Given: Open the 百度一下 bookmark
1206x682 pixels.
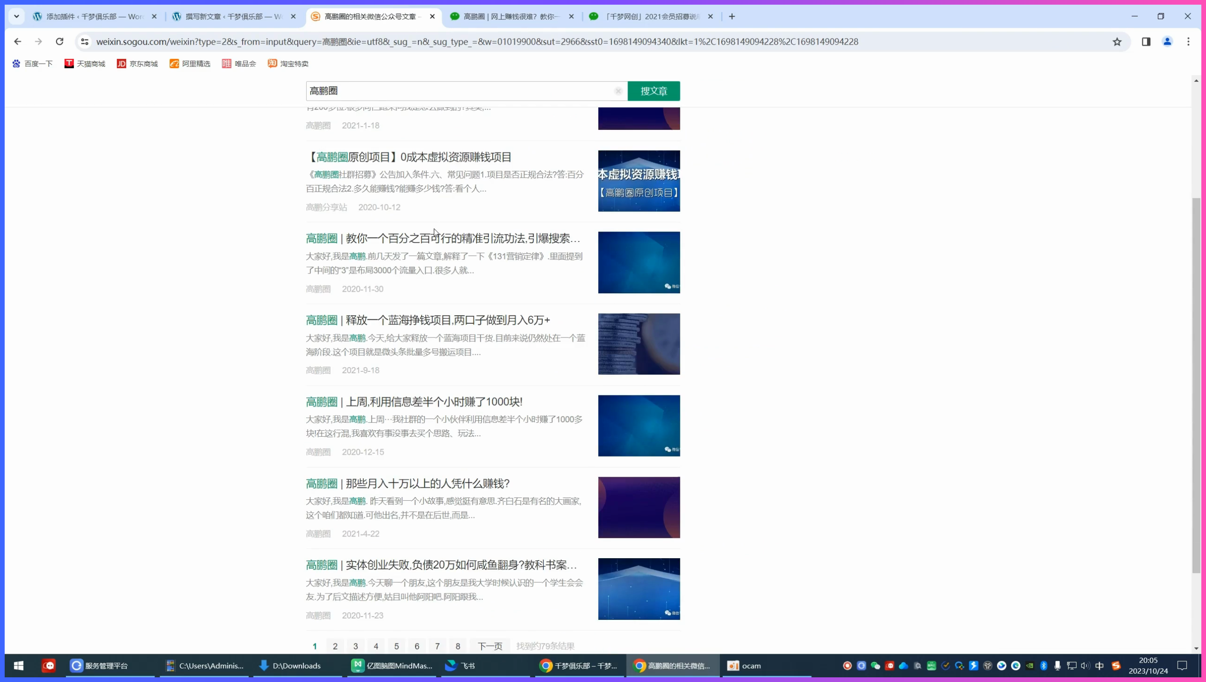Looking at the screenshot, I should (x=32, y=64).
